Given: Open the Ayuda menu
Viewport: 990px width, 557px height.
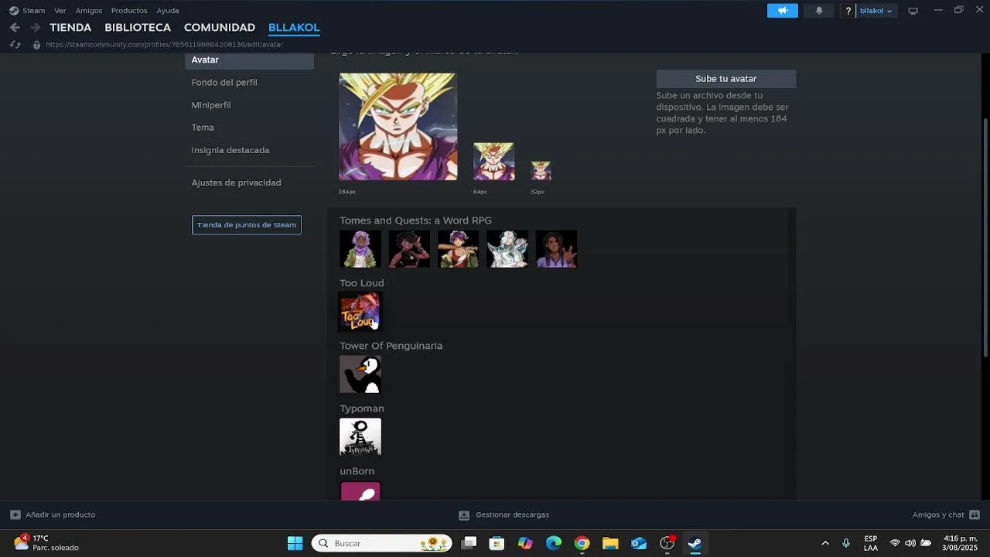Looking at the screenshot, I should (x=168, y=11).
